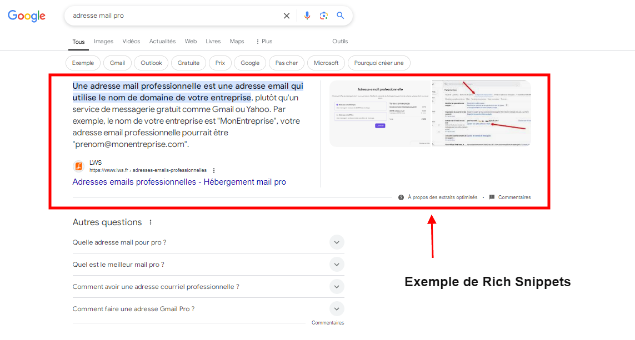Start a voice search with the microphone icon
The width and height of the screenshot is (635, 340).
click(307, 16)
